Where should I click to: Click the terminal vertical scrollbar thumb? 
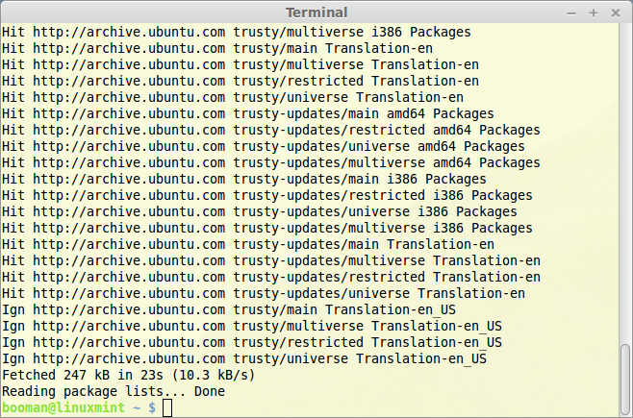(x=625, y=381)
